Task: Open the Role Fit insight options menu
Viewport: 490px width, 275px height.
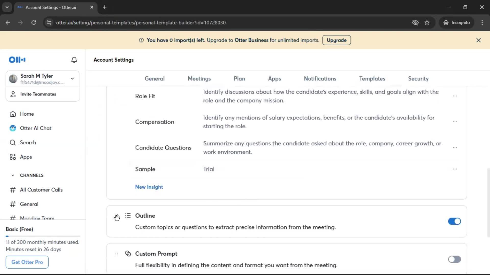Action: pos(455,96)
